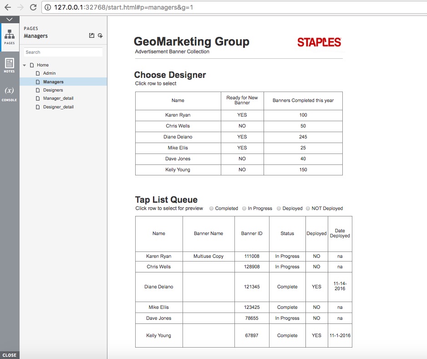
Task: Click the site info icon in address bar
Action: click(48, 7)
